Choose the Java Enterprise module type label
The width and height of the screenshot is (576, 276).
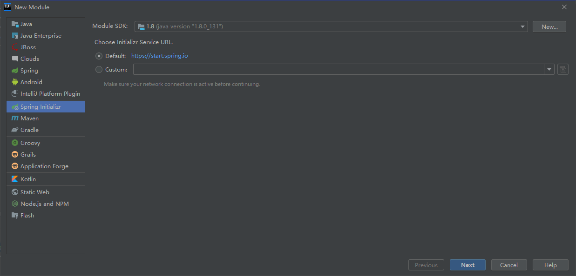(41, 36)
